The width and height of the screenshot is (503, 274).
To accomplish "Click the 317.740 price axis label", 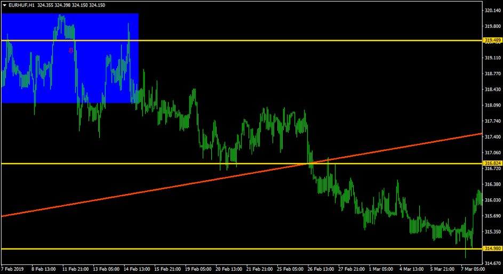I will click(x=493, y=121).
